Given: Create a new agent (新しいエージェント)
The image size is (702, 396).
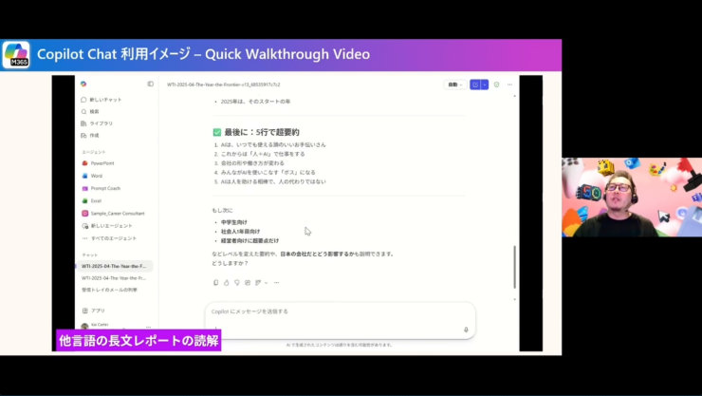Looking at the screenshot, I should coord(107,226).
